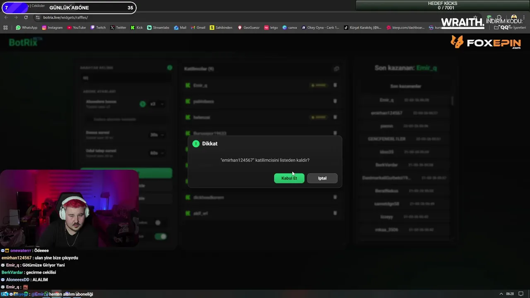The width and height of the screenshot is (530, 298).
Task: Toggle the subscriber bonus switch beside x3
Action: (142, 104)
